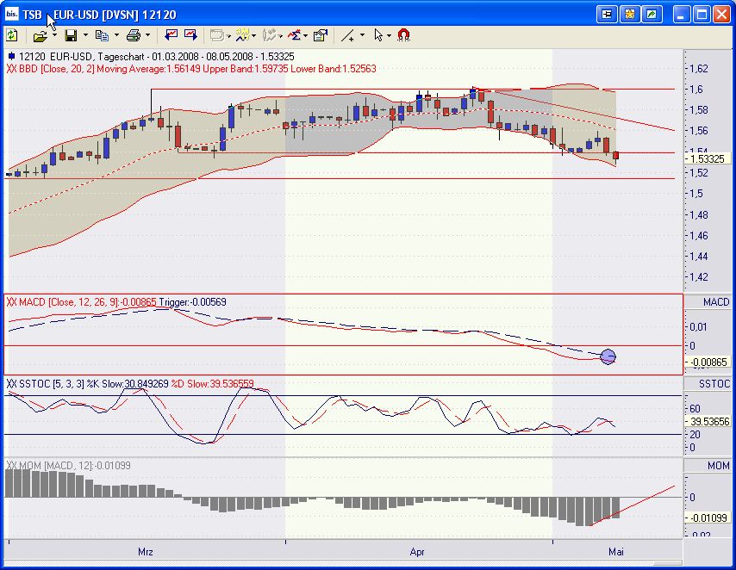
Task: Click the MOM panel header on right
Action: pyautogui.click(x=707, y=465)
